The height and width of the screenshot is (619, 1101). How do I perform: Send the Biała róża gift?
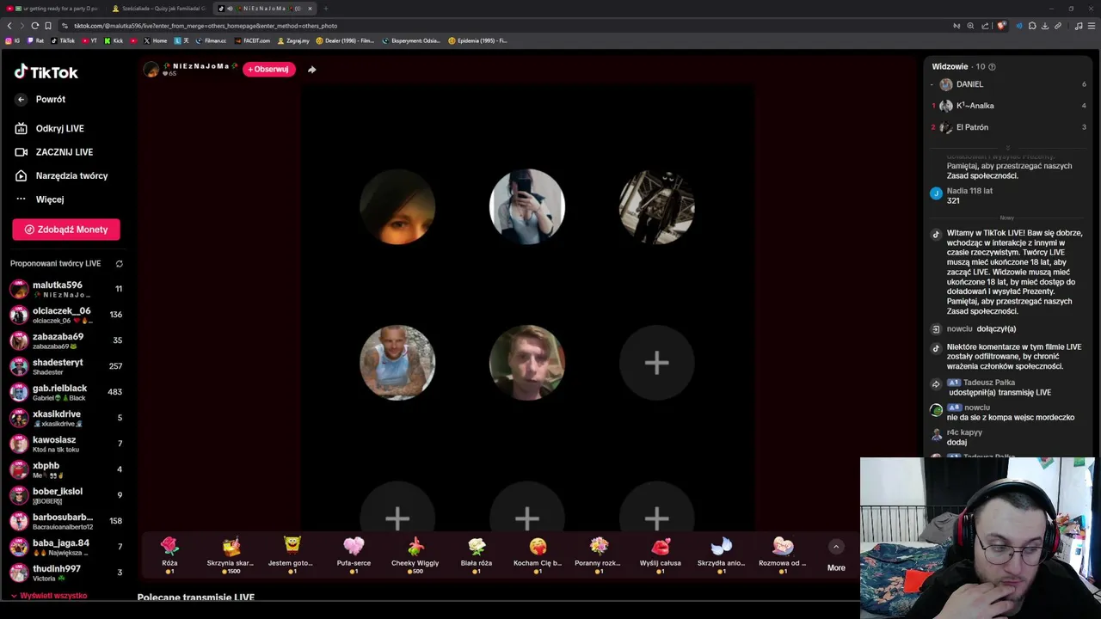pos(477,555)
